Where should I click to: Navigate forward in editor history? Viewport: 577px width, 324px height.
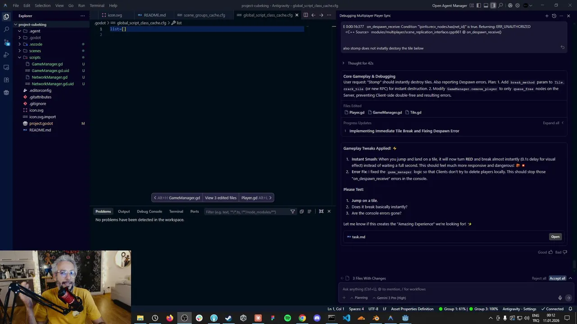[321, 15]
